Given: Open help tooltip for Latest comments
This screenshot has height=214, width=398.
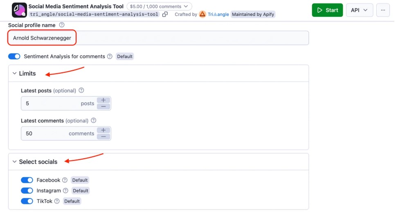Looking at the screenshot, I should [x=94, y=121].
